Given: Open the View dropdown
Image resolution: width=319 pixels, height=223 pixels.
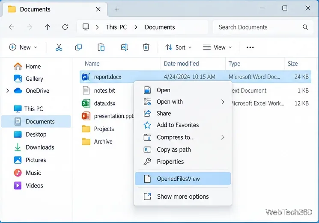Looking at the screenshot, I should pyautogui.click(x=218, y=47).
